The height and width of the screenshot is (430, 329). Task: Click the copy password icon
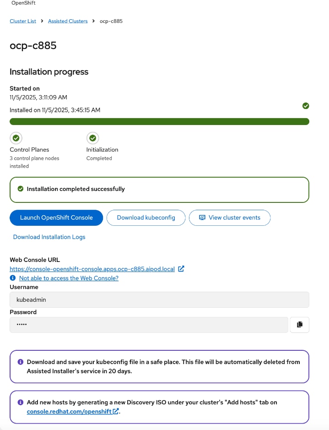click(x=299, y=325)
